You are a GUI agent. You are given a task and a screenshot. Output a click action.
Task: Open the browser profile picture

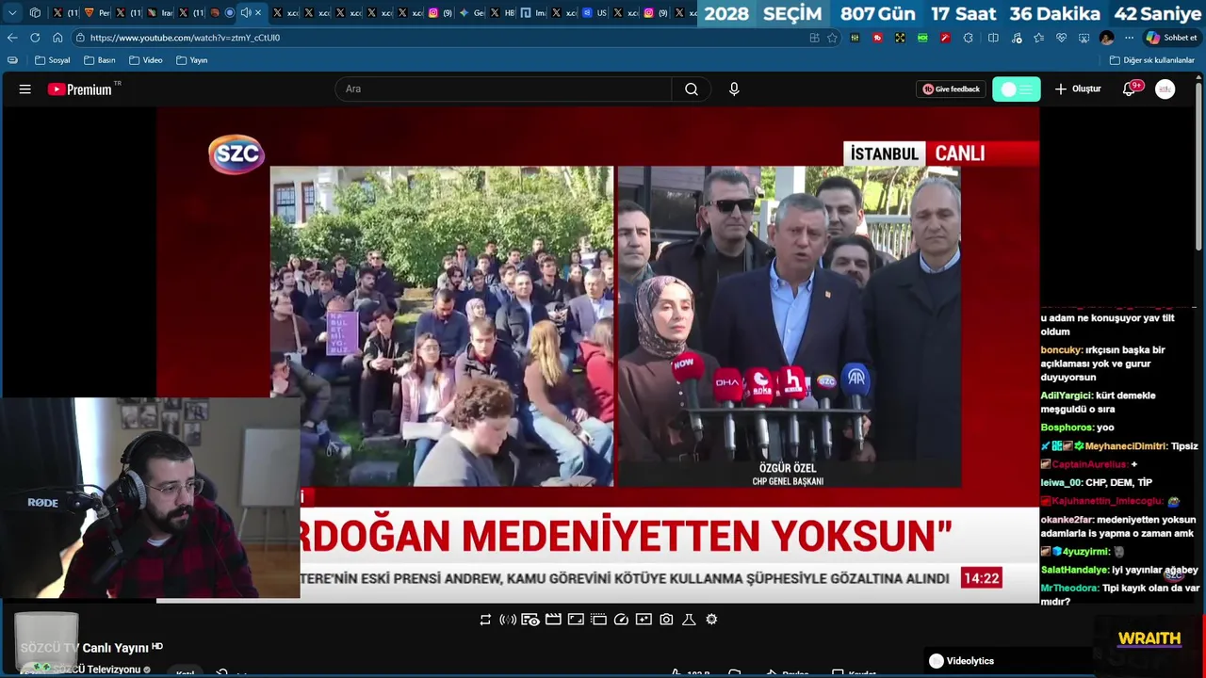tap(1107, 38)
